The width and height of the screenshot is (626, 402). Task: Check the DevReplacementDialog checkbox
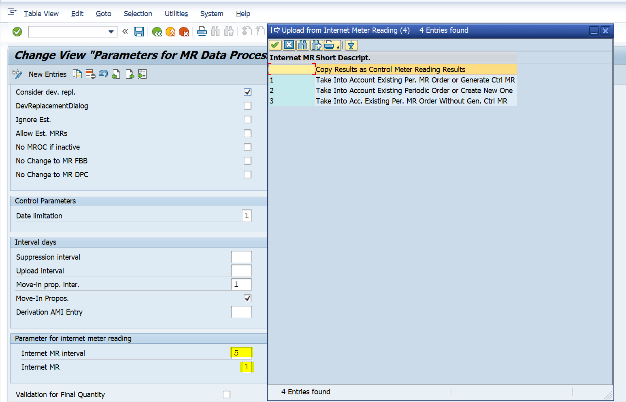click(247, 106)
